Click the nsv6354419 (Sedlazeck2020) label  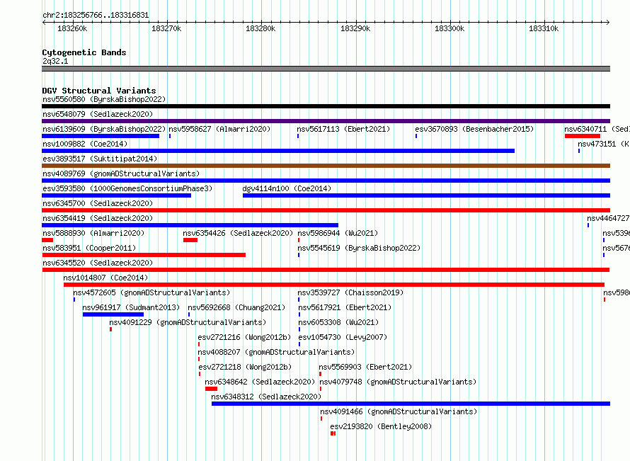(98, 218)
